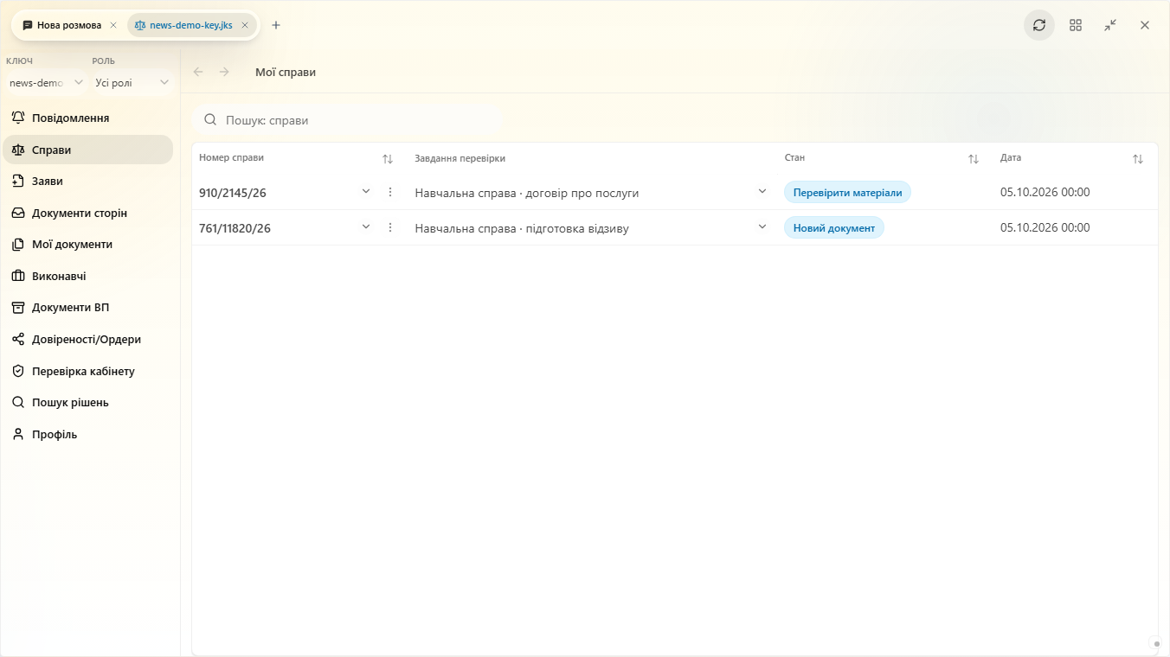Close the window with X button
The height and width of the screenshot is (657, 1170).
tap(1145, 25)
